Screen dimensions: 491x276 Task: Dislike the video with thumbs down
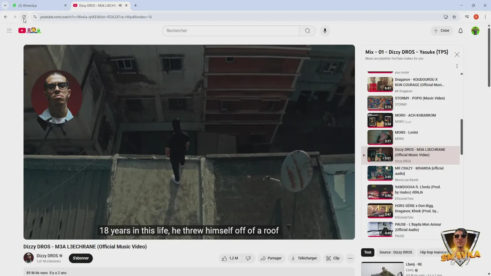tap(248, 258)
